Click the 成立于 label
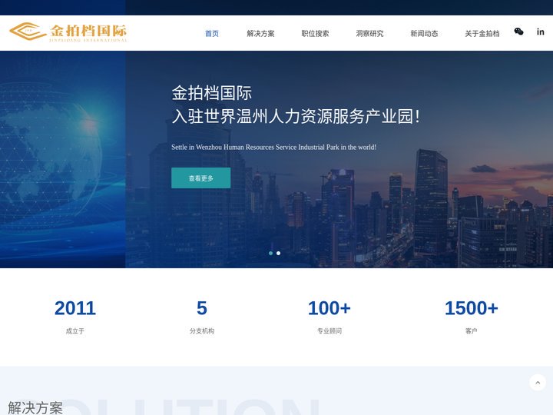 [x=75, y=331]
